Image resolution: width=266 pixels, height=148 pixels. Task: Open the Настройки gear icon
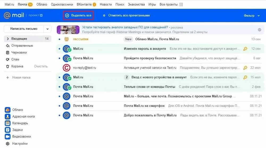pos(7,143)
